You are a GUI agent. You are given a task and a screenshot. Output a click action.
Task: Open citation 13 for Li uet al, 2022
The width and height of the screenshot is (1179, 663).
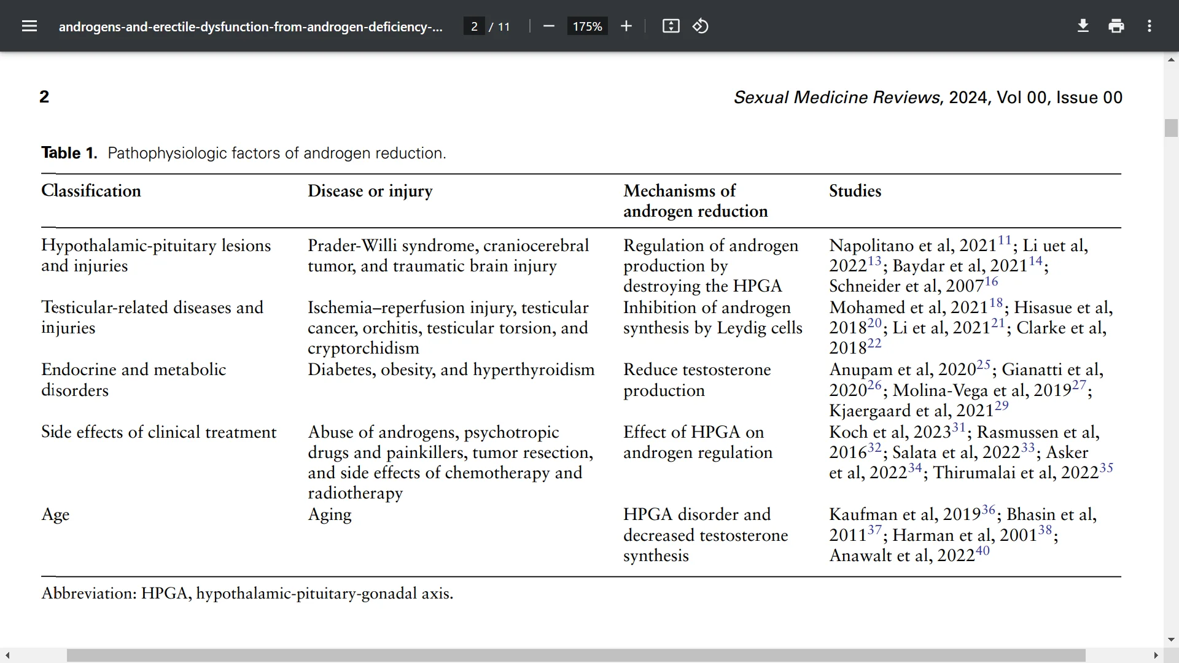pyautogui.click(x=874, y=260)
